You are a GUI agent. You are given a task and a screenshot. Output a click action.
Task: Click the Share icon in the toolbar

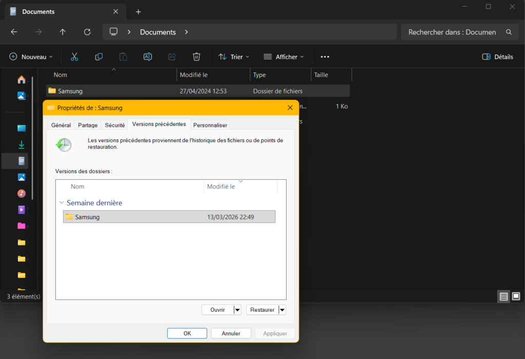172,56
